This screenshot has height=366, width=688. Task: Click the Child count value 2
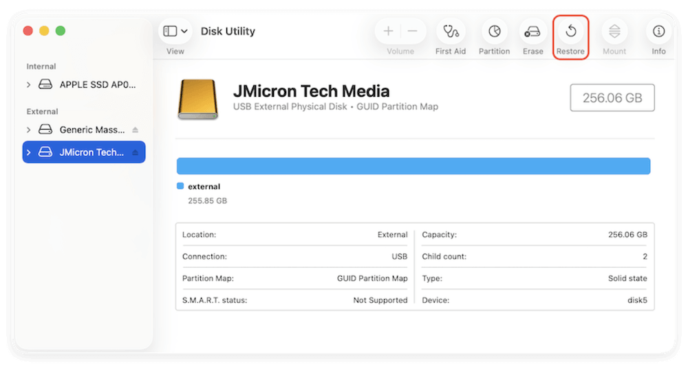[645, 257]
